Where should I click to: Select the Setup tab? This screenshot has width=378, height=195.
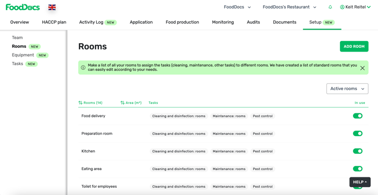pyautogui.click(x=316, y=22)
